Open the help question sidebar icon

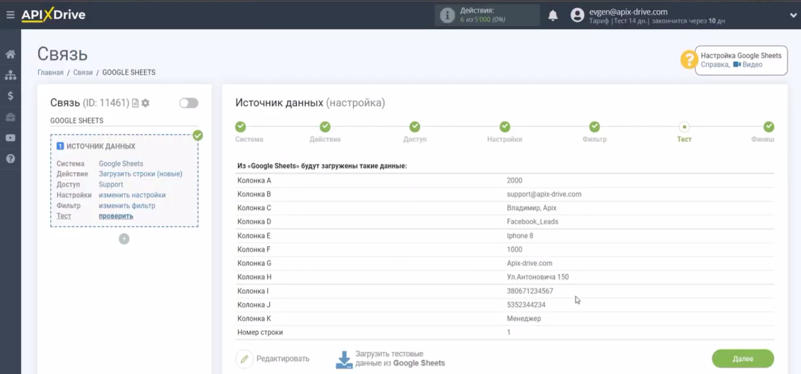10,159
